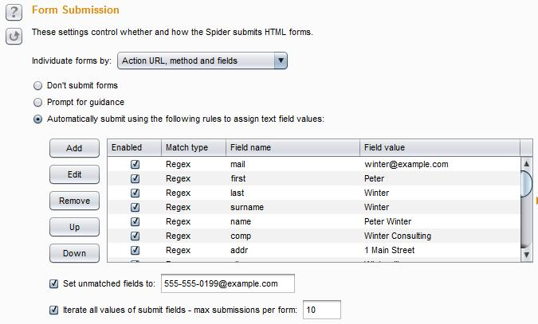
Task: Move the rule down with the Down button
Action: (74, 253)
